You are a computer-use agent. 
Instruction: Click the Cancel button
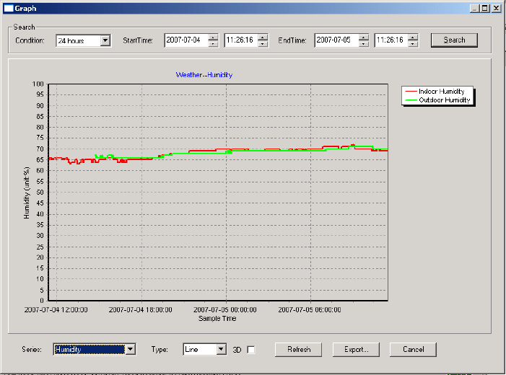(x=413, y=350)
